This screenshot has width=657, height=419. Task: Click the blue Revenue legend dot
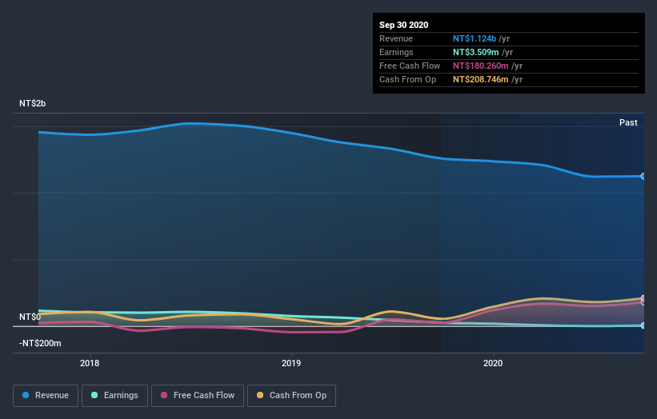pyautogui.click(x=26, y=395)
